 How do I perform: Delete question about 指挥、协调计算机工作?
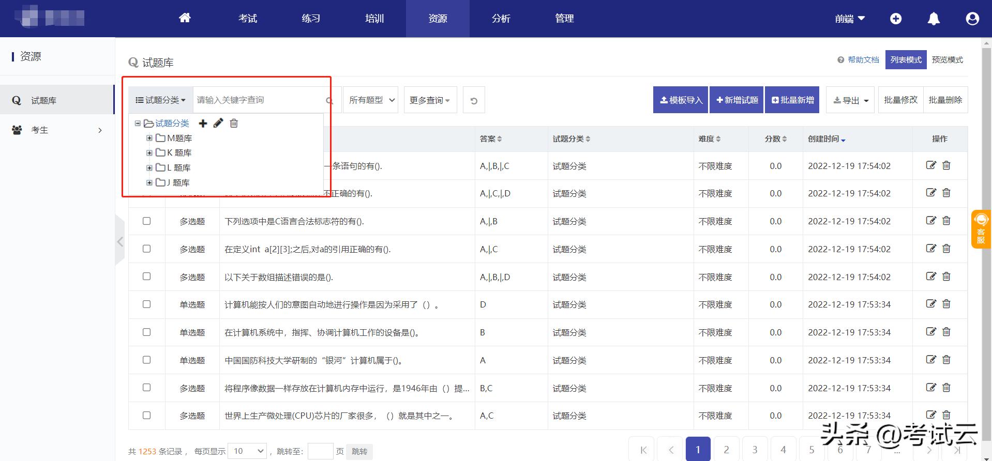coord(946,332)
